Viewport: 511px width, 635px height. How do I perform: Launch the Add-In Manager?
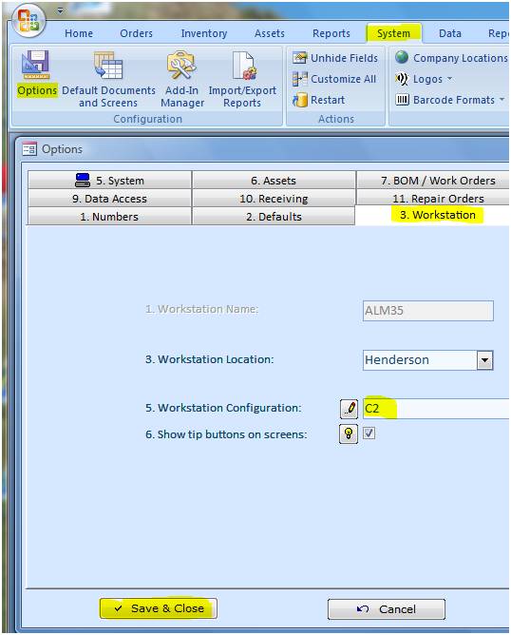tap(182, 80)
